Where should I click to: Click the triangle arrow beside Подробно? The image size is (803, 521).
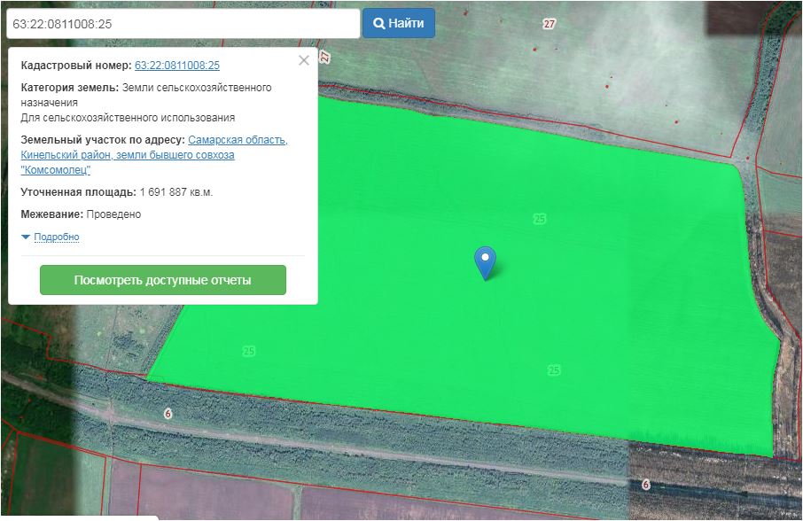coord(26,237)
